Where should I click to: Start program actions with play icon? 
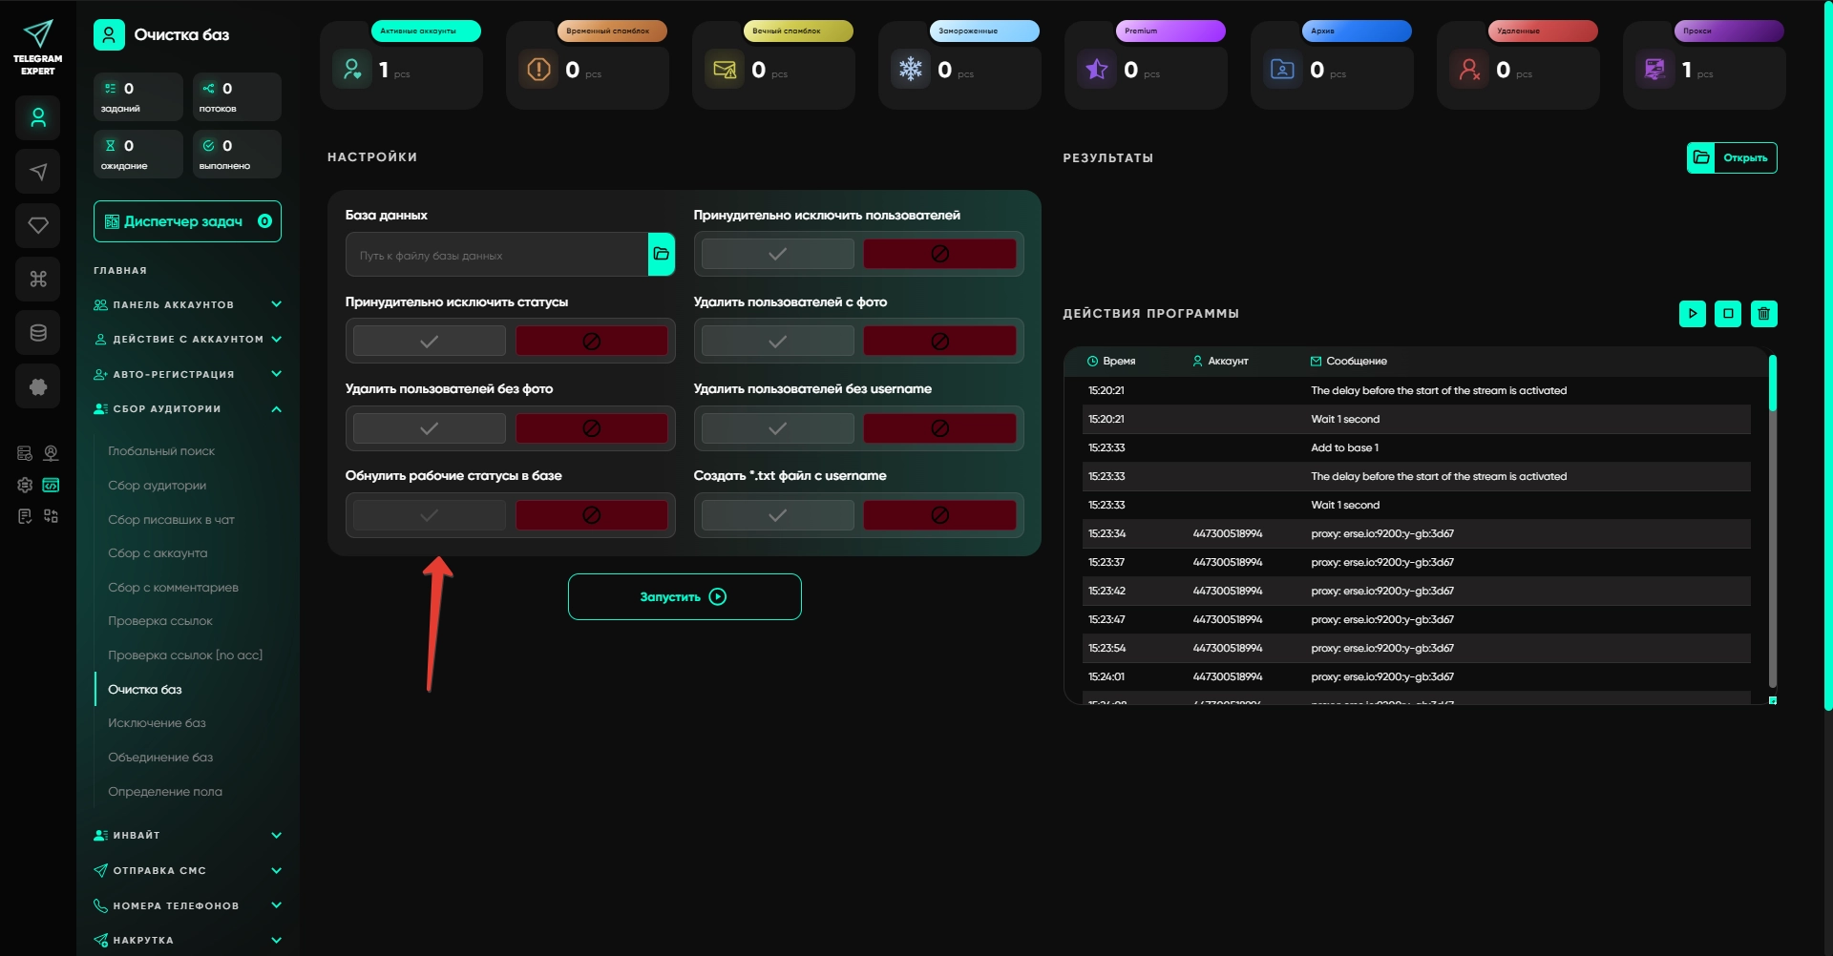[x=1693, y=313]
